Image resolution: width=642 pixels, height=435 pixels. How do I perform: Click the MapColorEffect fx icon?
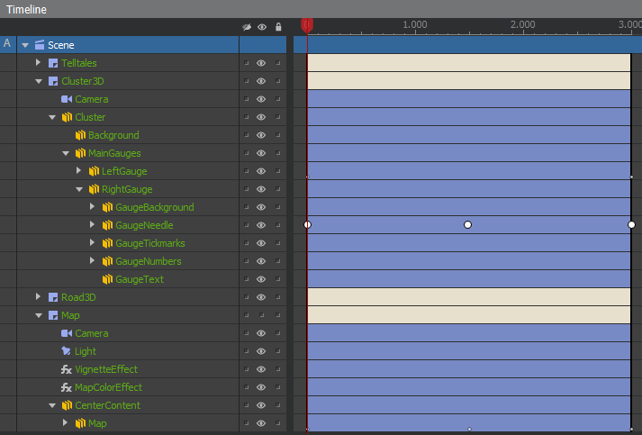66,387
